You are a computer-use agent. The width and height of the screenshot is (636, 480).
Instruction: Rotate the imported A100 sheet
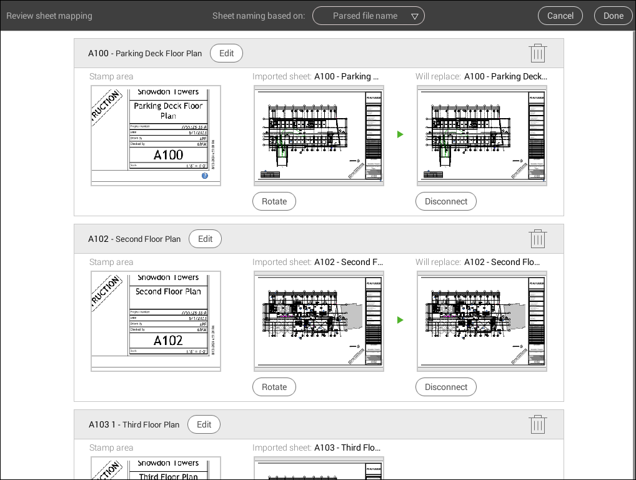point(274,201)
